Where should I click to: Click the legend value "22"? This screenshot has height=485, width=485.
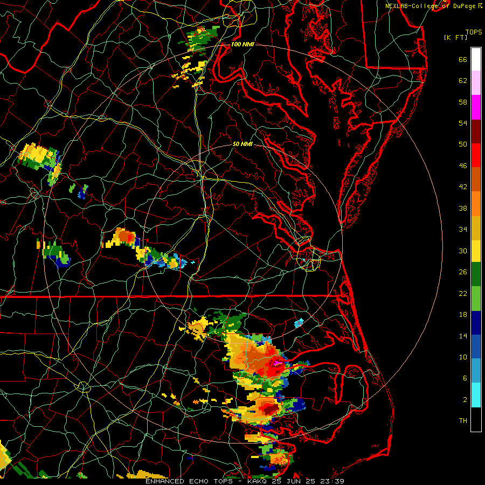point(463,293)
